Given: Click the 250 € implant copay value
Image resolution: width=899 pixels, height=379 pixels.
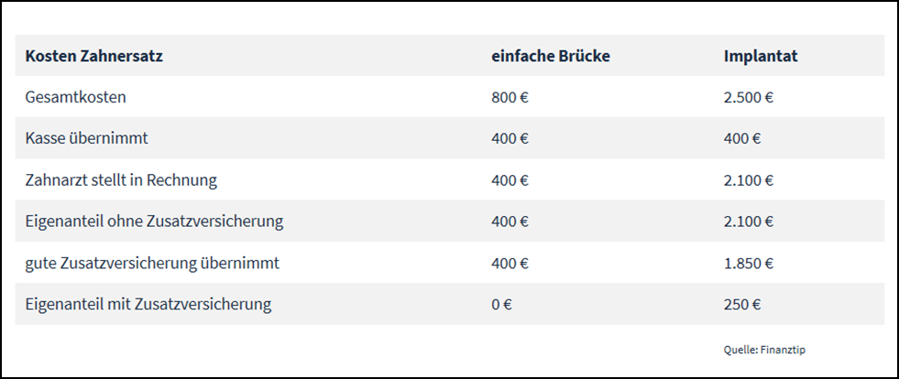Looking at the screenshot, I should [x=742, y=305].
